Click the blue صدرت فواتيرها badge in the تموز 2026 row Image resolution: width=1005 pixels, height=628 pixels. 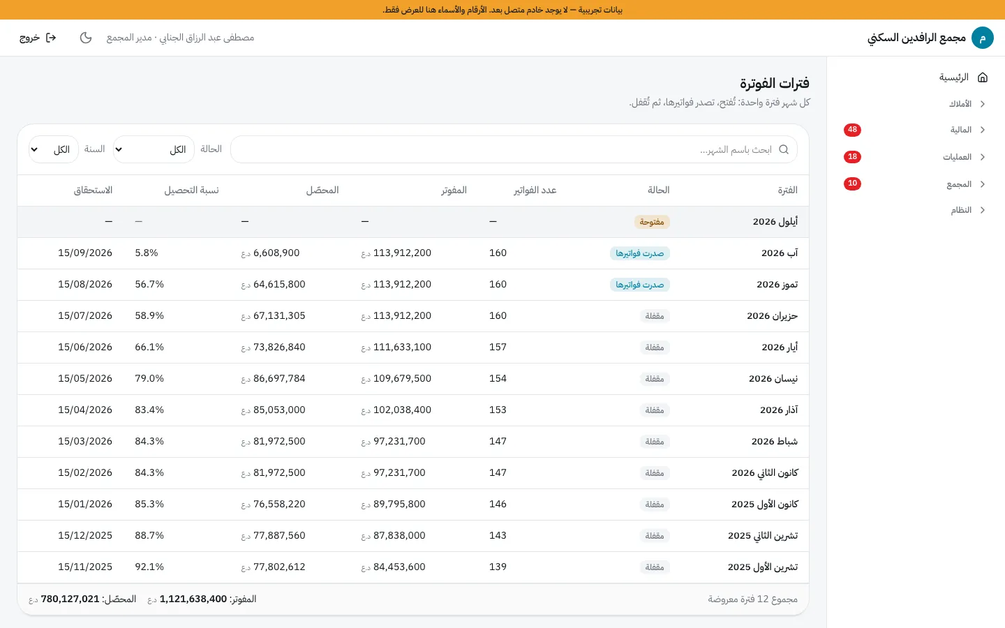640,285
